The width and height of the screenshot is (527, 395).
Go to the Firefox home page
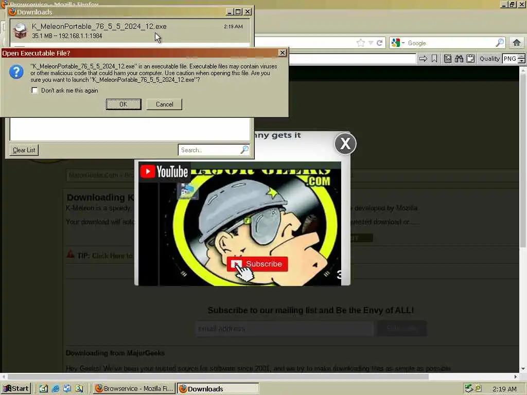pos(517,43)
